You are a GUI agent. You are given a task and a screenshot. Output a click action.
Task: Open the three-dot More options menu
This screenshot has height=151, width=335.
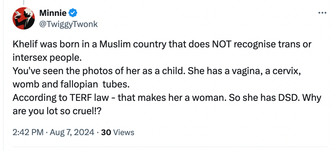pos(322,13)
